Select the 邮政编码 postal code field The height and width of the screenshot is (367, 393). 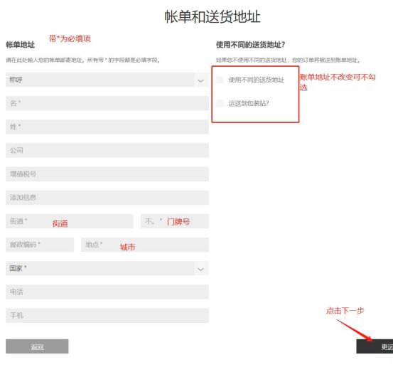pyautogui.click(x=40, y=245)
